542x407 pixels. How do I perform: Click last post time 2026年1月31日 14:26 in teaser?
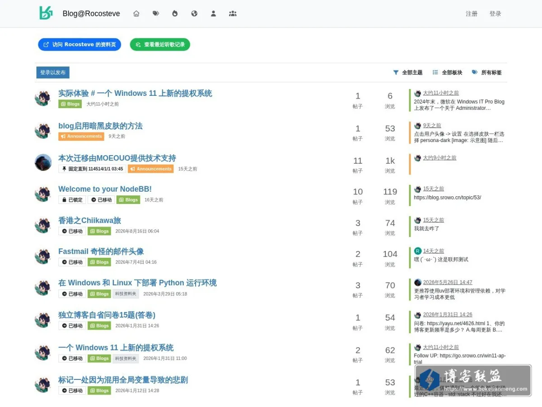448,315
